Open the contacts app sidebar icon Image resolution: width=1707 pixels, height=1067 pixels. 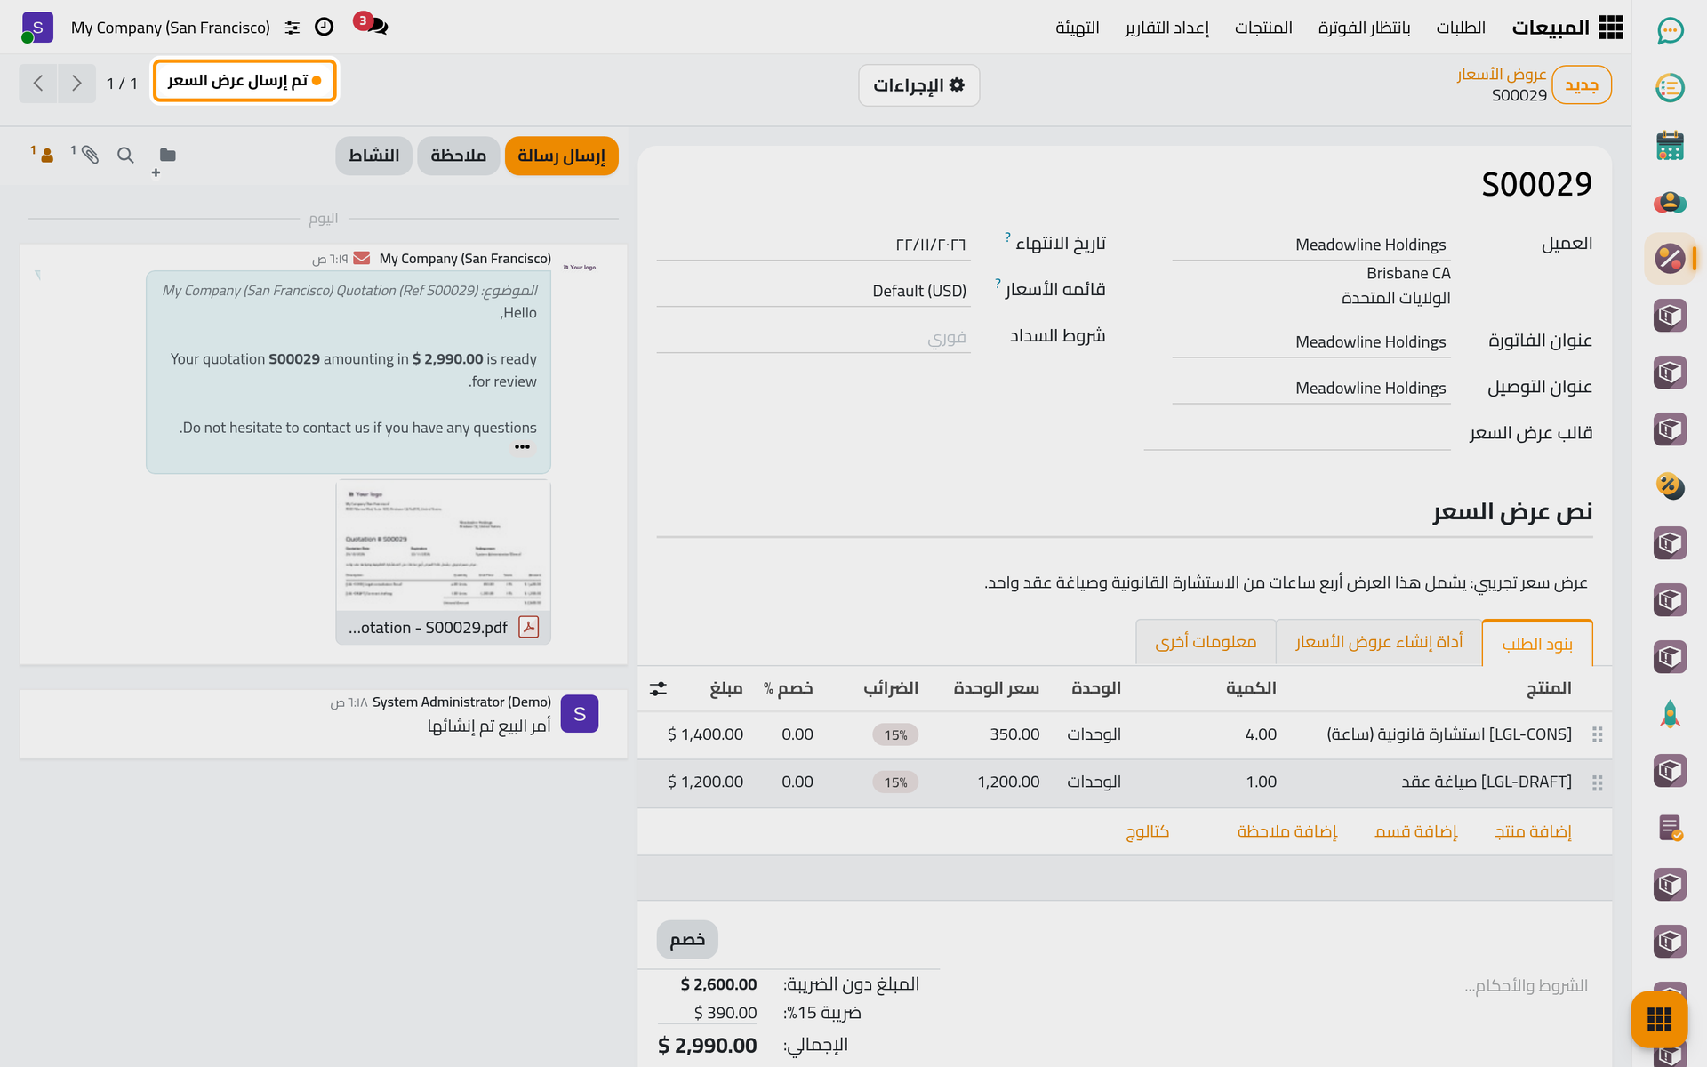[1670, 202]
